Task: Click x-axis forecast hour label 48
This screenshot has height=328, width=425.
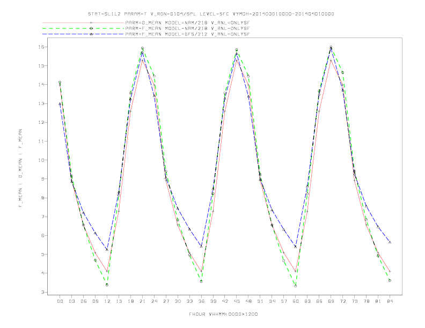Action: (248, 301)
